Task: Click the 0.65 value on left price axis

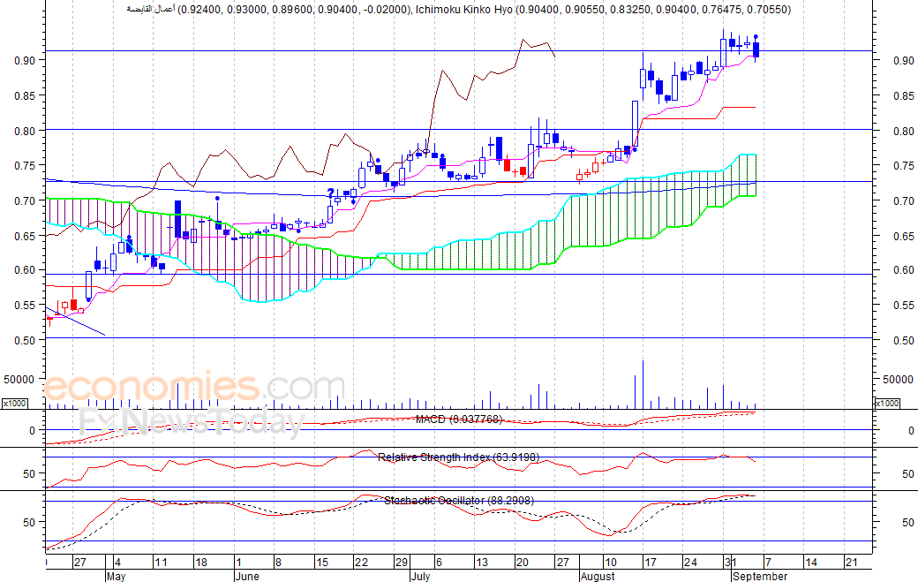Action: [x=26, y=236]
